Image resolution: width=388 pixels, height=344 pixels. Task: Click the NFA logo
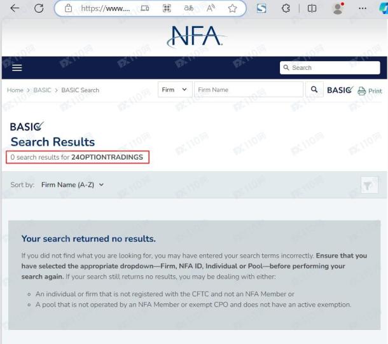pos(196,37)
